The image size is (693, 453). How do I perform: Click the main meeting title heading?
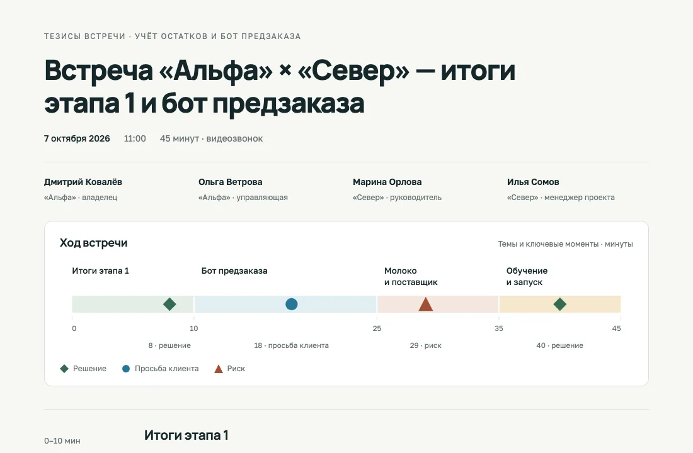(x=280, y=87)
